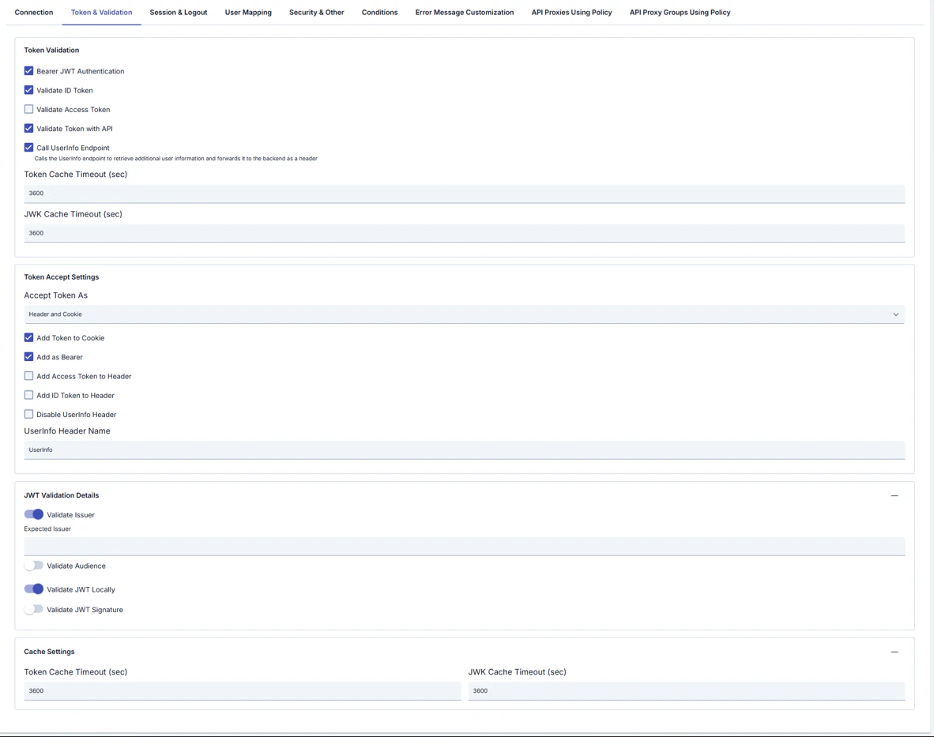The height and width of the screenshot is (737, 934).
Task: Click the Expected Issuer input field
Action: click(465, 546)
